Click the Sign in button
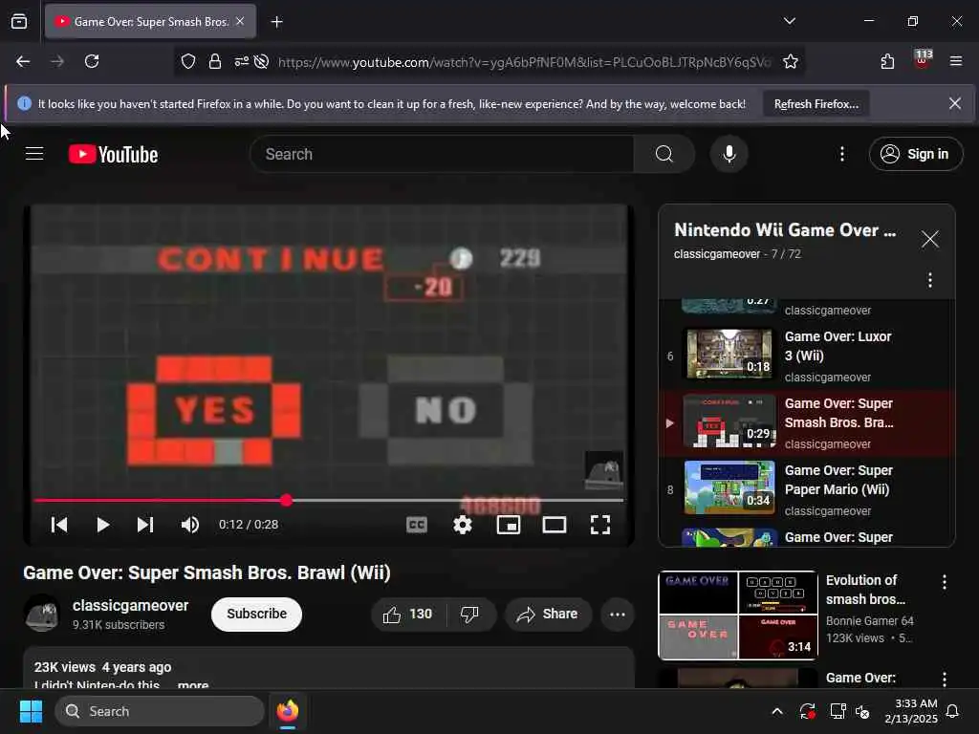The height and width of the screenshot is (734, 979). pyautogui.click(x=915, y=154)
